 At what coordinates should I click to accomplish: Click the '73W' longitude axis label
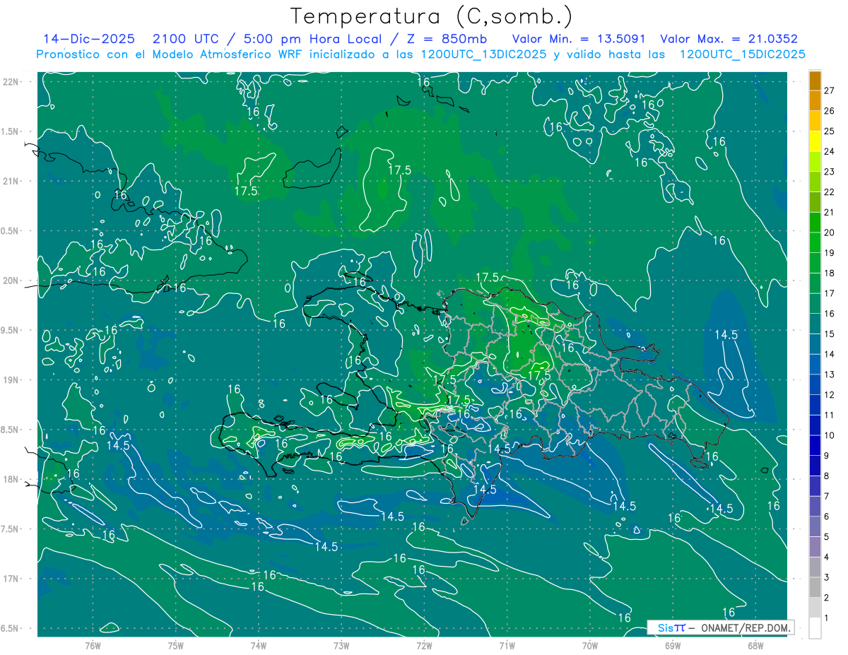(x=341, y=646)
